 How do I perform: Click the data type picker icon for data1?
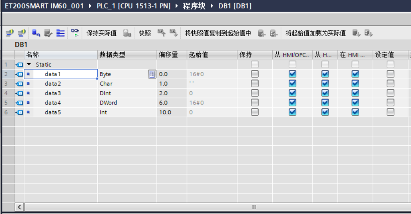(152, 74)
